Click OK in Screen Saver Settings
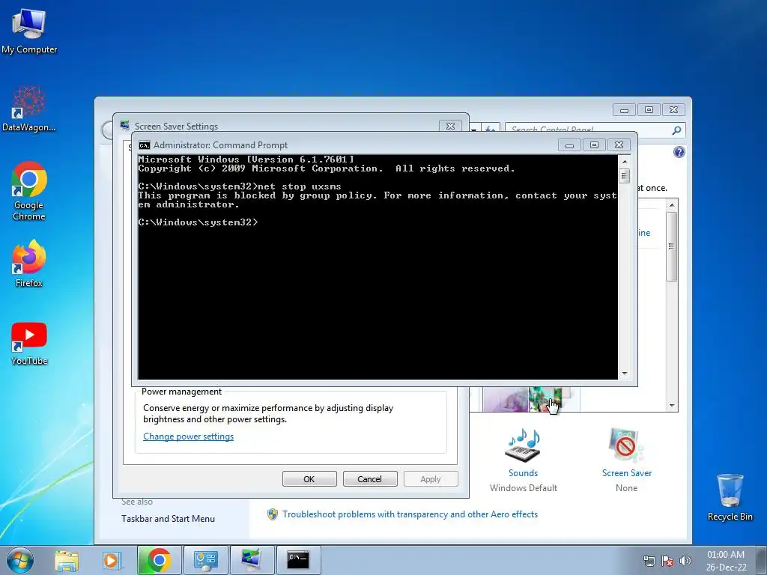 click(309, 479)
